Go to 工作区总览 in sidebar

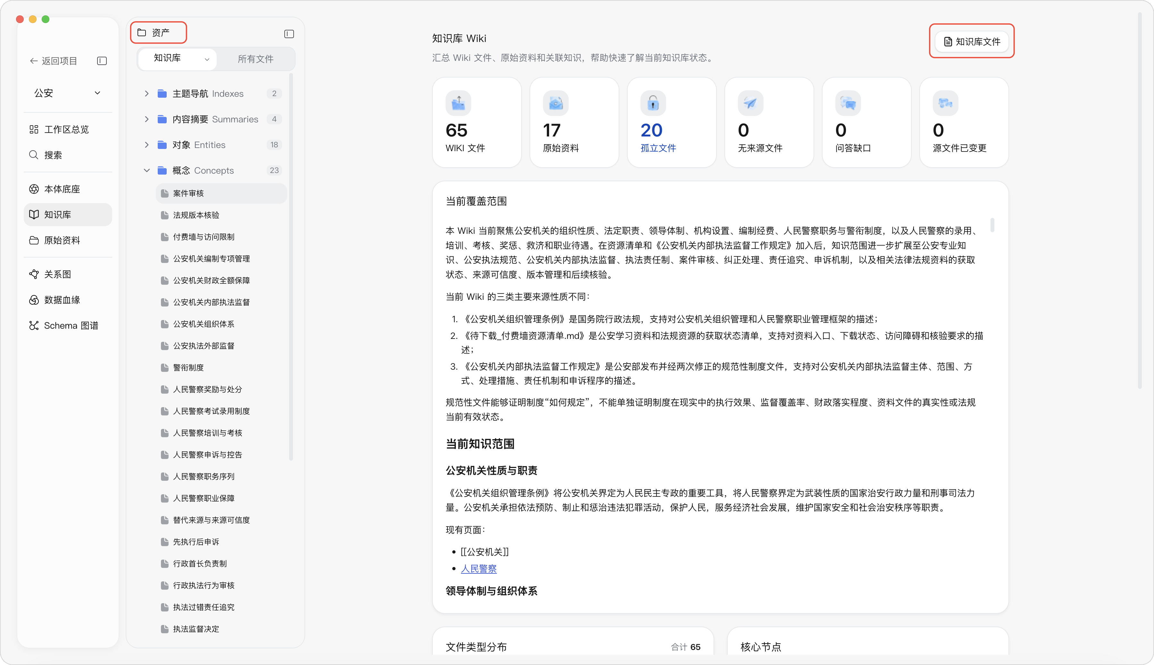[68, 129]
